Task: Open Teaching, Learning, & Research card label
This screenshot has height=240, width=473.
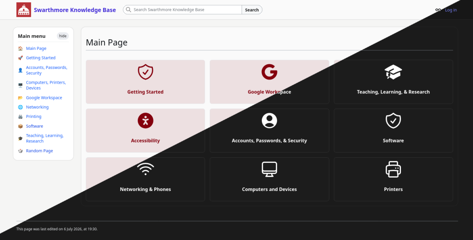Action: [394, 92]
